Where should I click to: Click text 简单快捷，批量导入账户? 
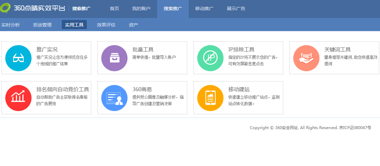(154, 57)
